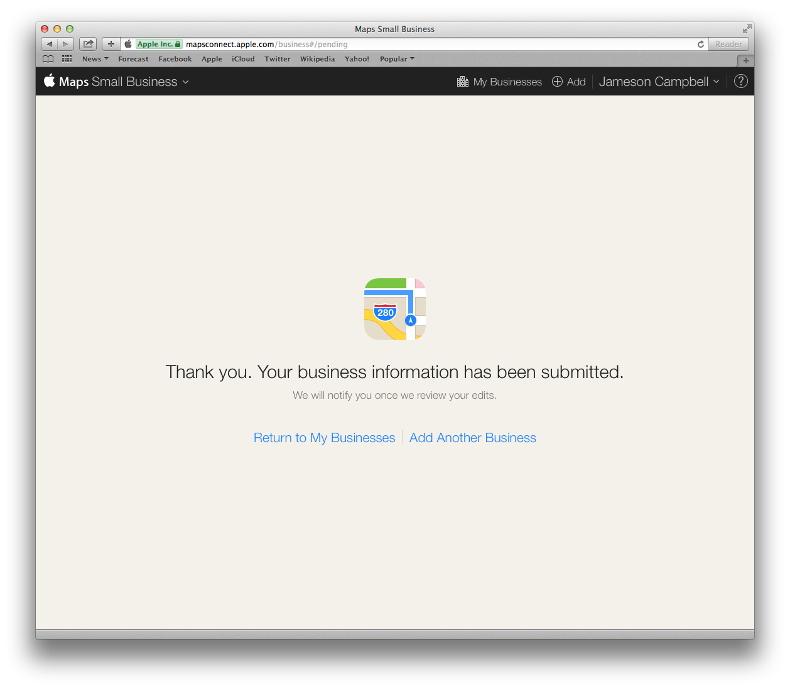790x689 pixels.
Task: Enter full screen with the expand arrows
Action: point(747,29)
